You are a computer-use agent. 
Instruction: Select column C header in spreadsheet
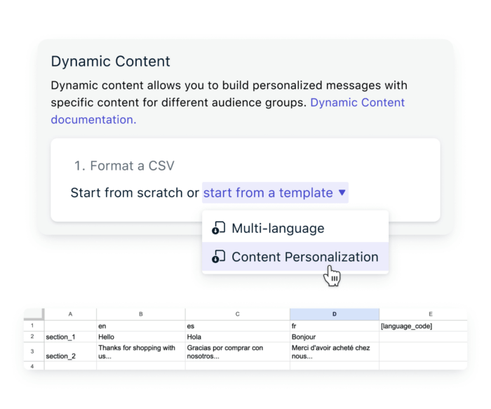point(237,314)
